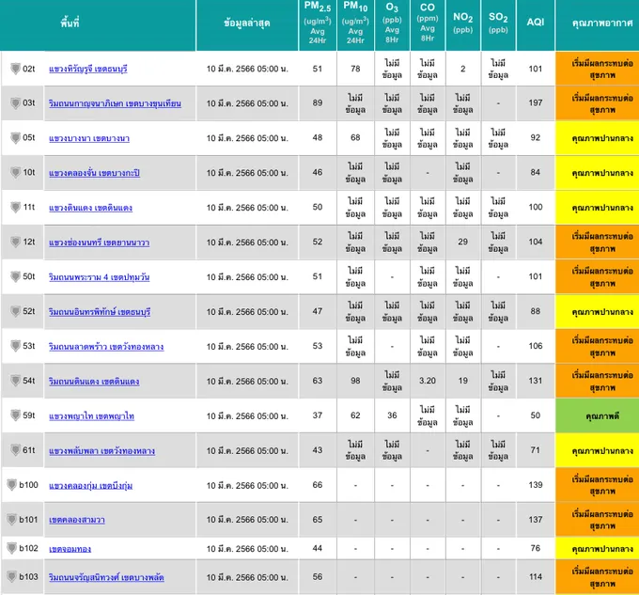Click the PM10 value 98
The width and height of the screenshot is (639, 595).
pos(355,381)
